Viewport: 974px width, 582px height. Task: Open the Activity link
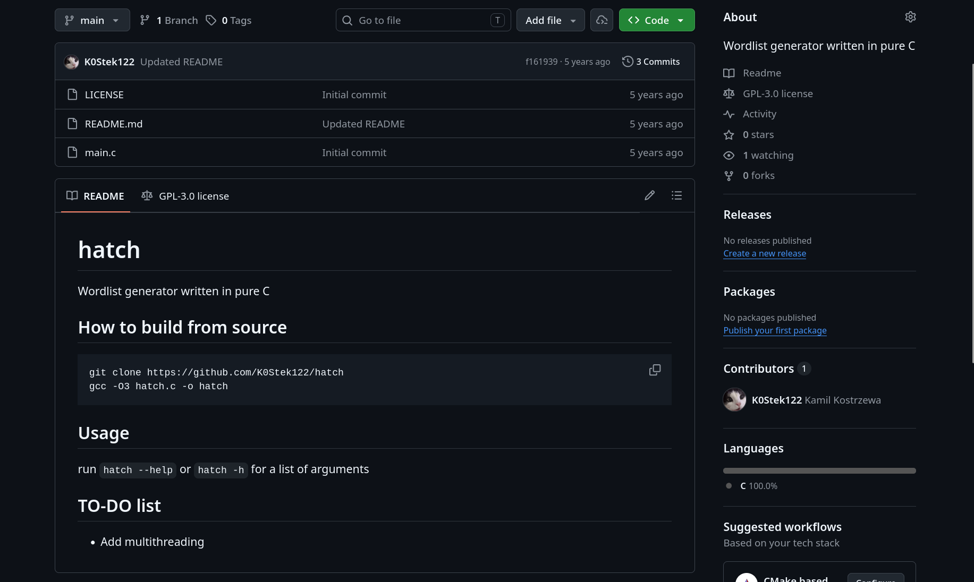point(759,114)
